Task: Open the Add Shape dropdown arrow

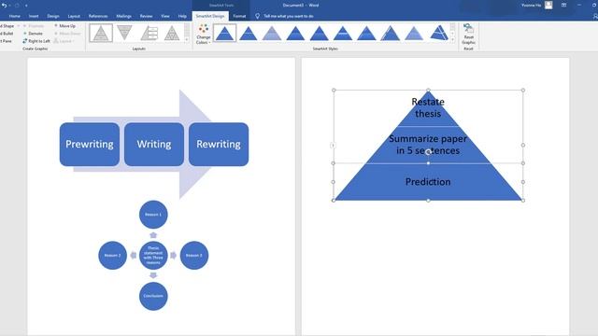Action: (18, 26)
